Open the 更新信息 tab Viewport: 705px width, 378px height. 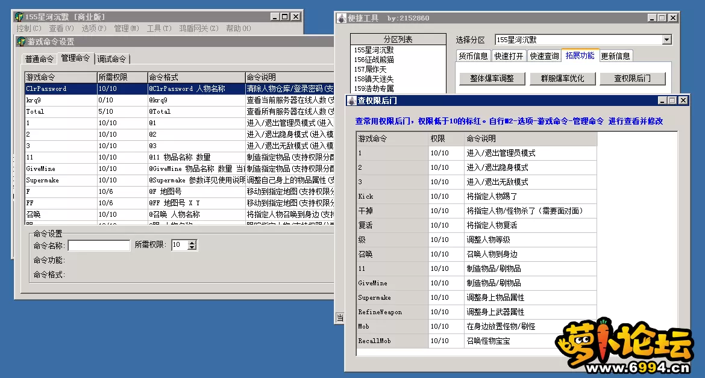point(616,56)
